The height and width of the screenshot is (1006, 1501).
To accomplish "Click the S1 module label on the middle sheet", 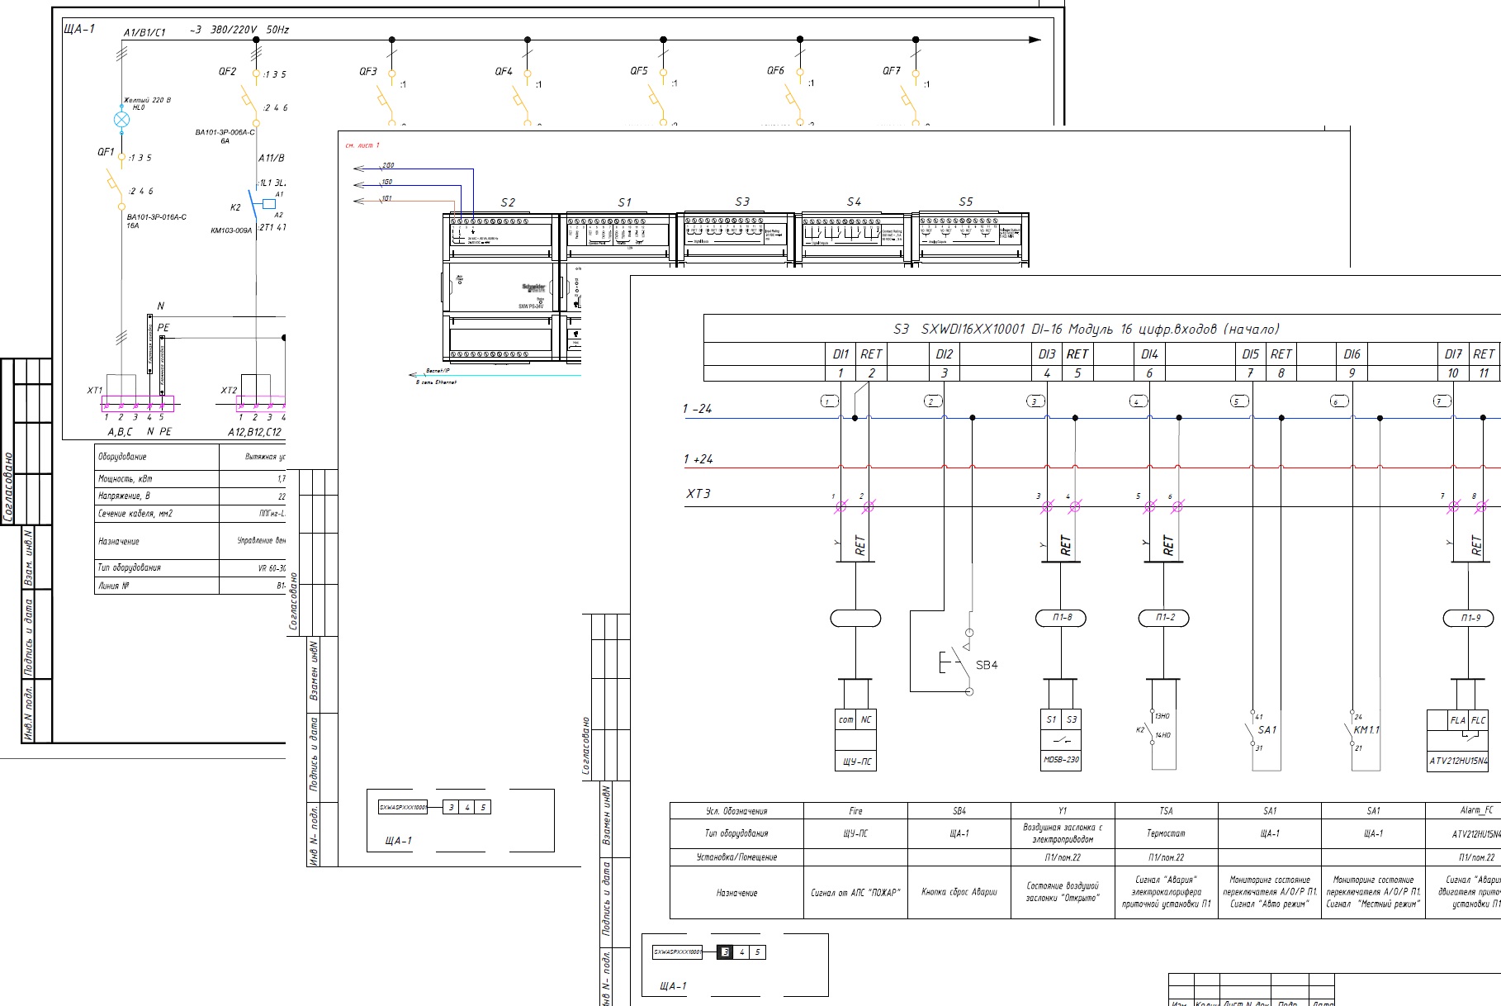I will (624, 202).
